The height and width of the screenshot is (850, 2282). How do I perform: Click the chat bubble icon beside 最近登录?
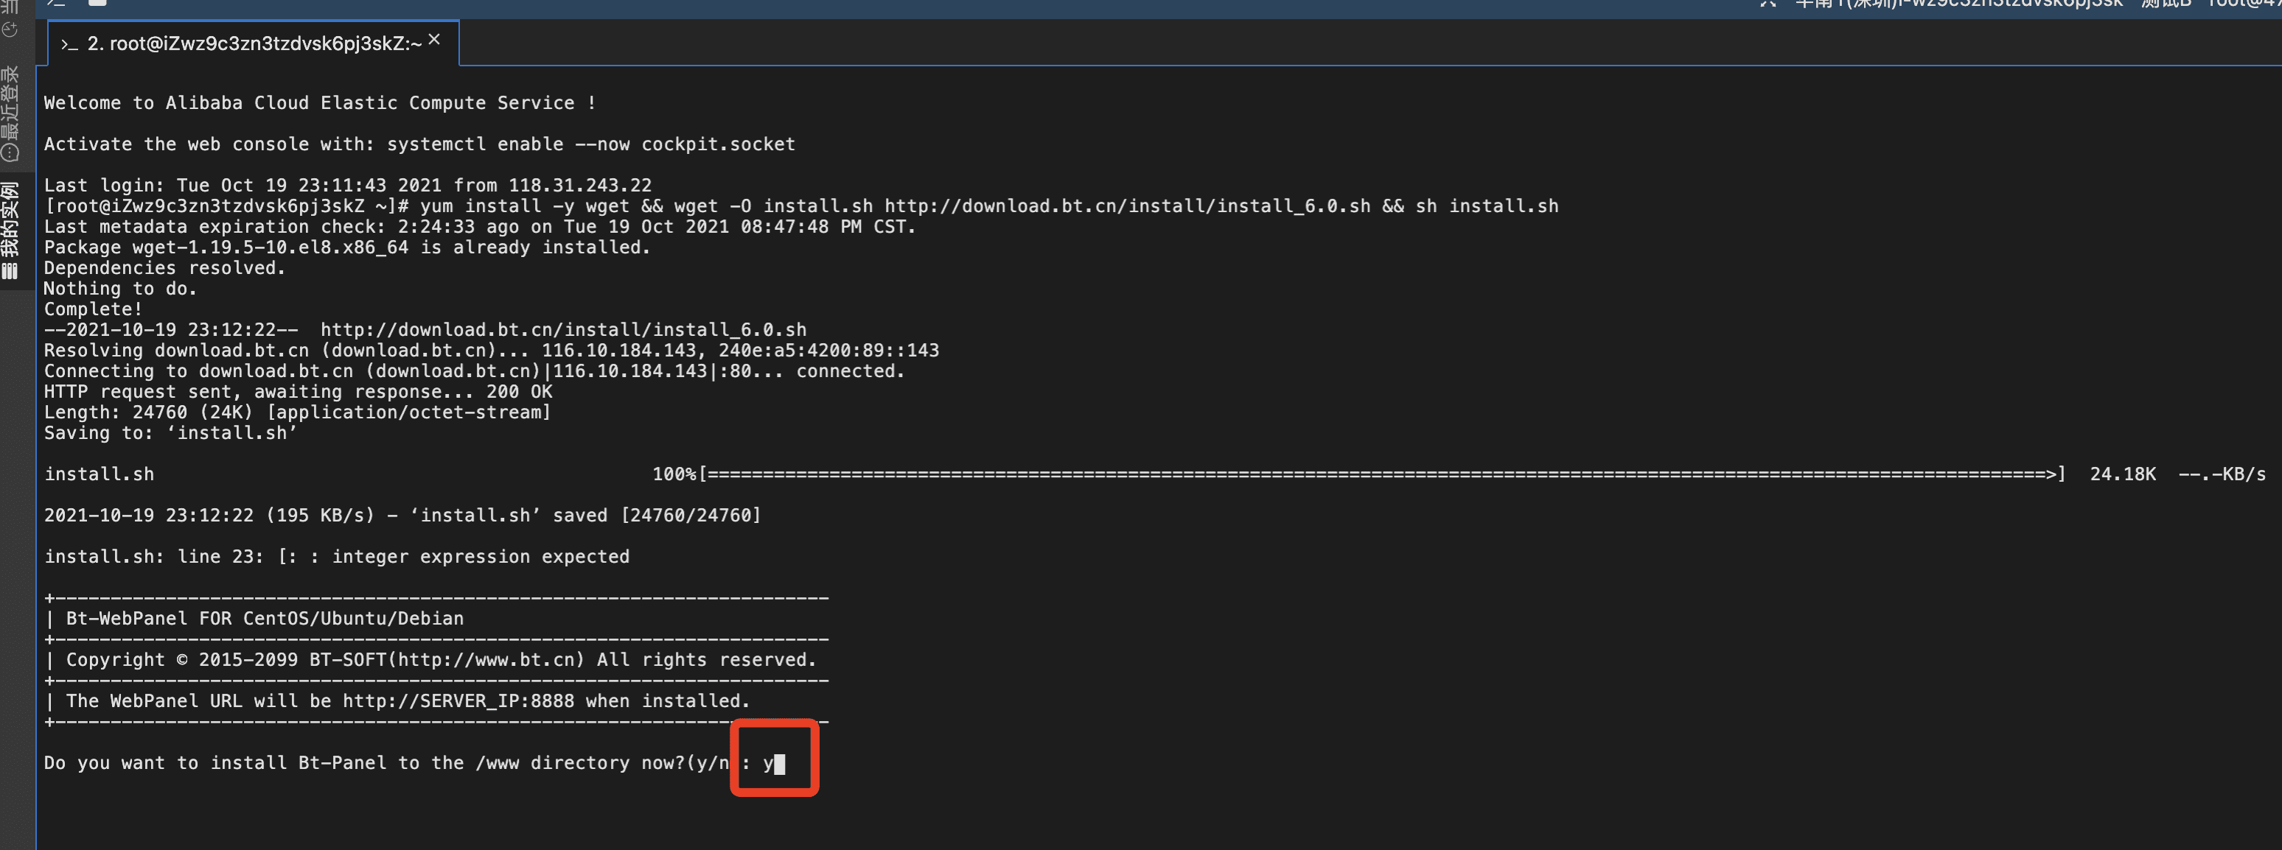pos(10,152)
